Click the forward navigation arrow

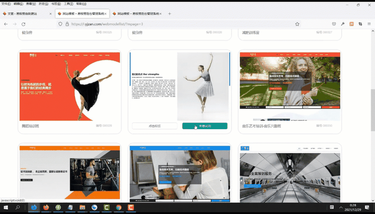15,24
